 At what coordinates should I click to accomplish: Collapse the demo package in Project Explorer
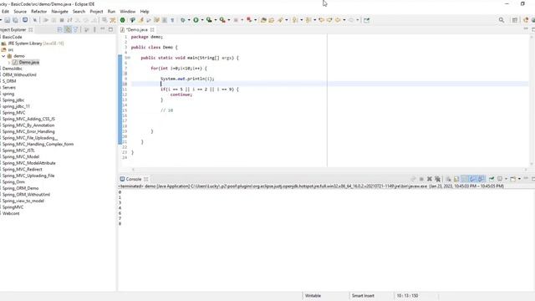pos(3,56)
